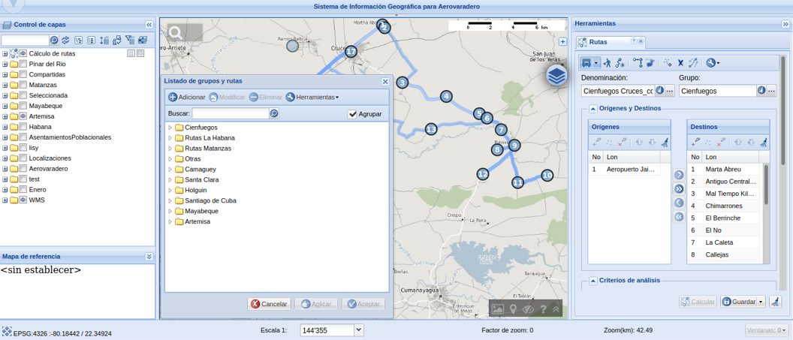The height and width of the screenshot is (340, 793).
Task: Click the Cancelar button
Action: 269,304
